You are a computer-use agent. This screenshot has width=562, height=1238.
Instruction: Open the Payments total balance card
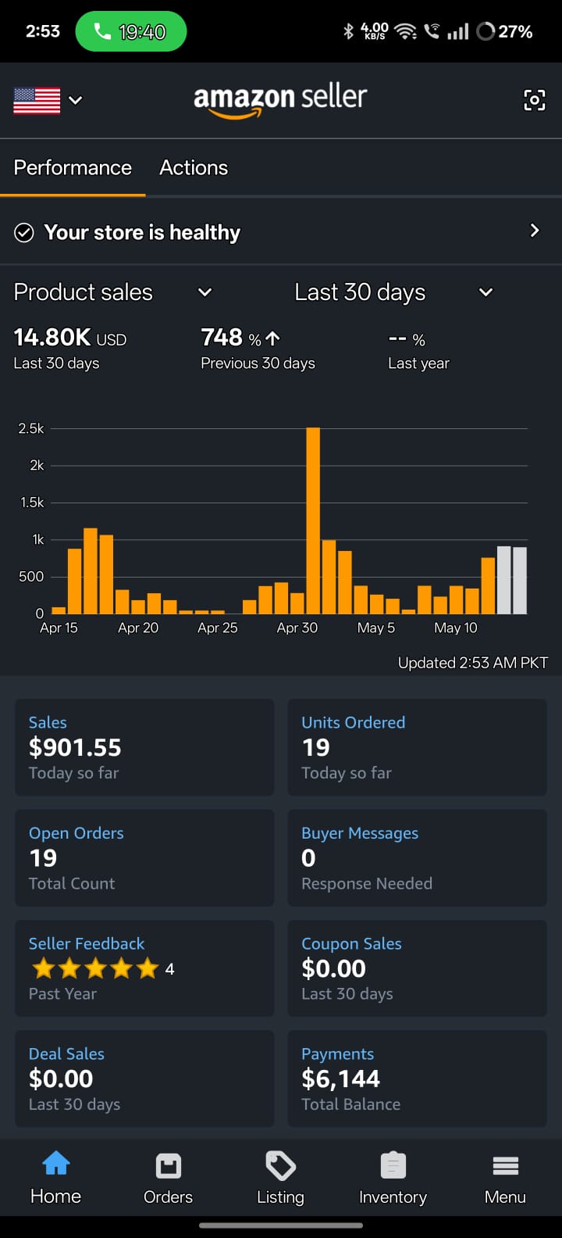click(x=417, y=1079)
